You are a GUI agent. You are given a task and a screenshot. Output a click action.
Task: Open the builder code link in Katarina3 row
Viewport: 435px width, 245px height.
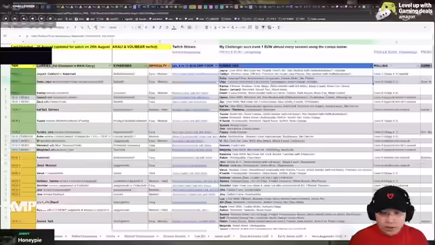192,157
